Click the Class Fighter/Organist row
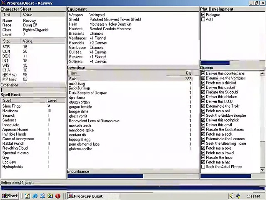Viewport: 266px width, 200px height. [x=33, y=30]
